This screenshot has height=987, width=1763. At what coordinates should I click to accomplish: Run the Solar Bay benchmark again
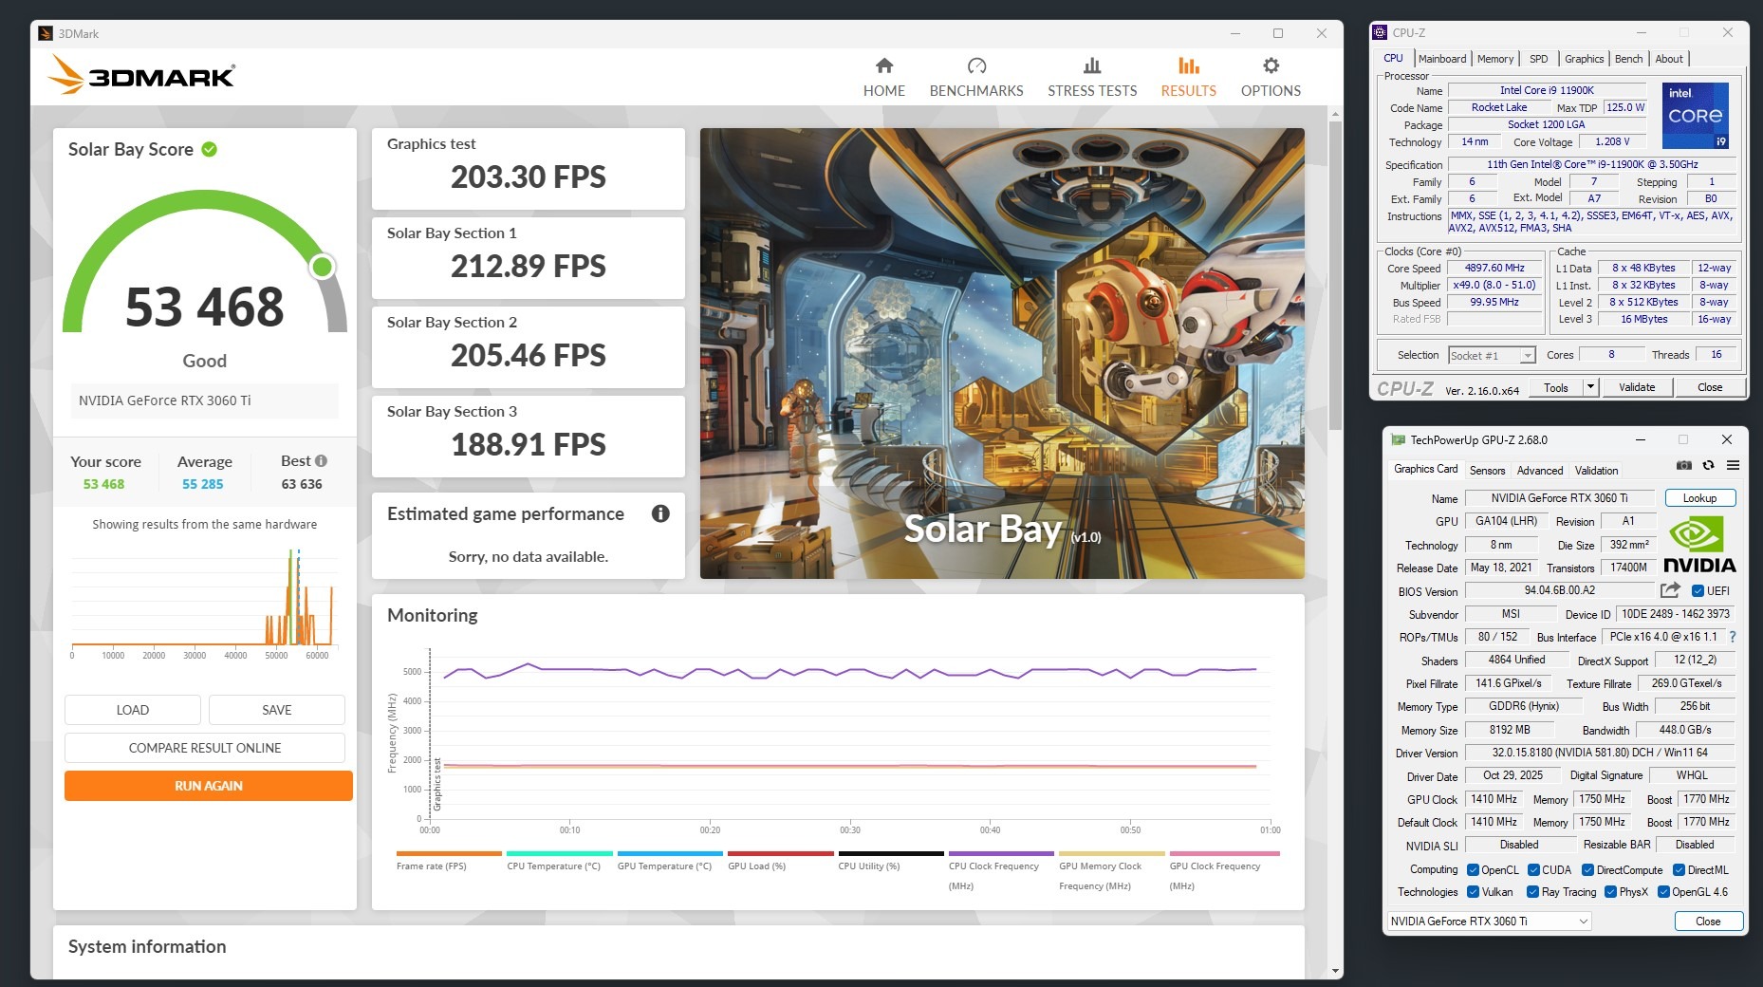(209, 786)
